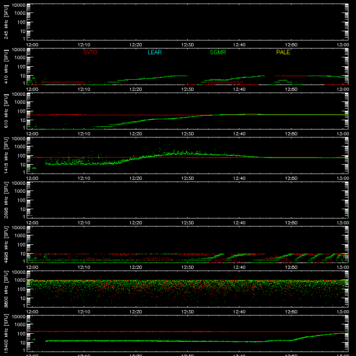Select the 4995 MHz [SFU] axis title
This screenshot has width=356, height=356.
pos(6,244)
